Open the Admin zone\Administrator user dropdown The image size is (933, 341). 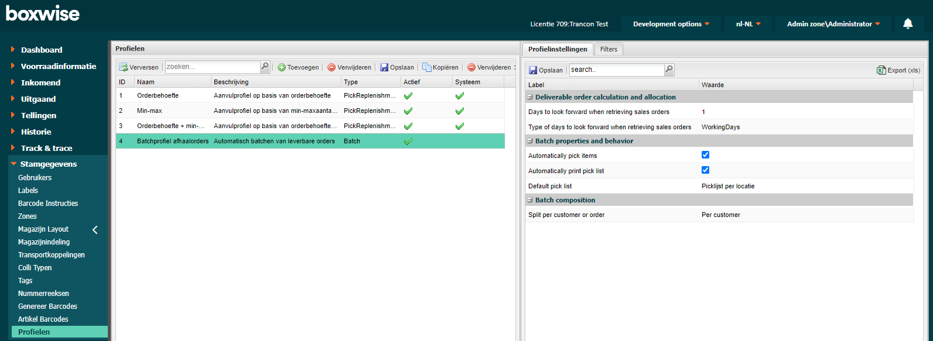[x=833, y=24]
